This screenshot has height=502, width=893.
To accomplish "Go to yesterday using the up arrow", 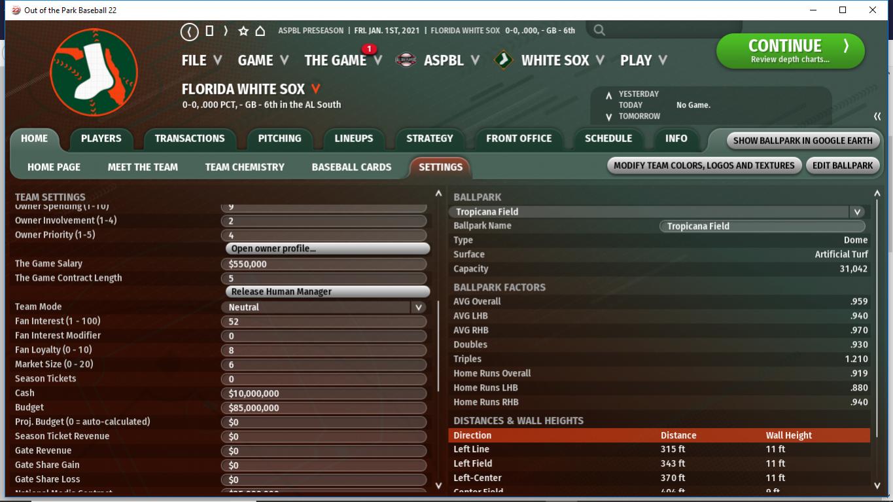I will click(608, 96).
